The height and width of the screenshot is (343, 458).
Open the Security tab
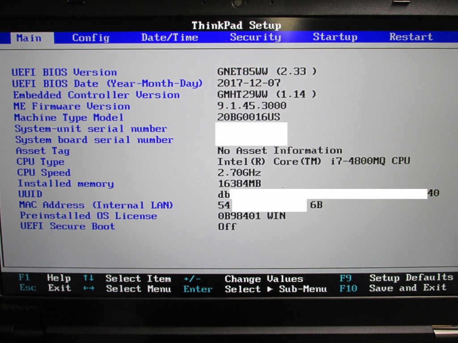(255, 37)
